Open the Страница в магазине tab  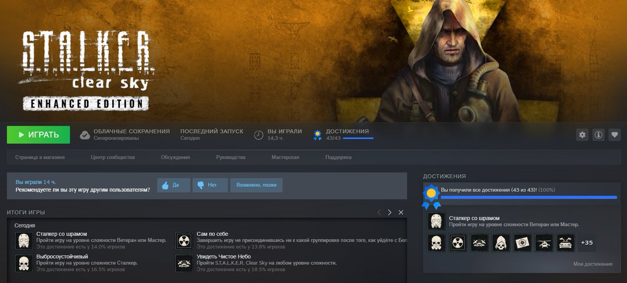pyautogui.click(x=40, y=157)
